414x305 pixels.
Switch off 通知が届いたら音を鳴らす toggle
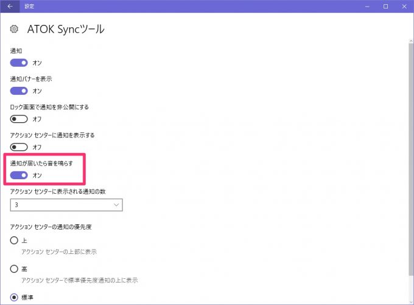click(x=19, y=176)
